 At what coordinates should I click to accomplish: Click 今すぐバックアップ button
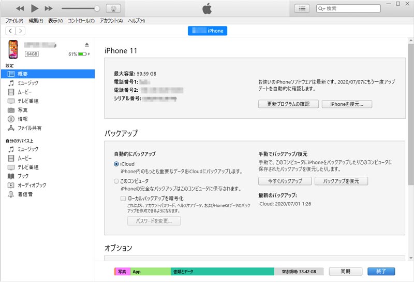[x=285, y=181]
